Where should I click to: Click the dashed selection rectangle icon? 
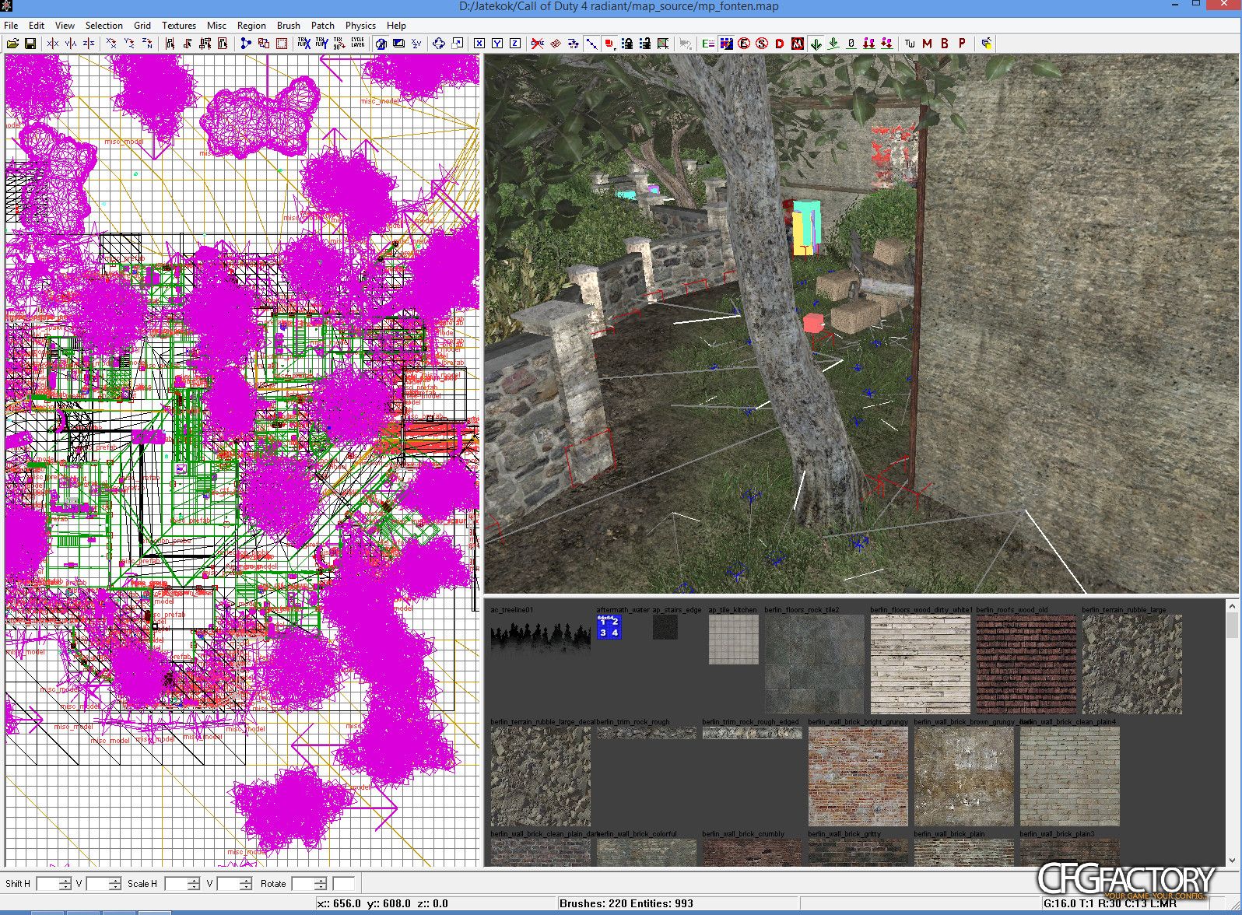click(282, 44)
